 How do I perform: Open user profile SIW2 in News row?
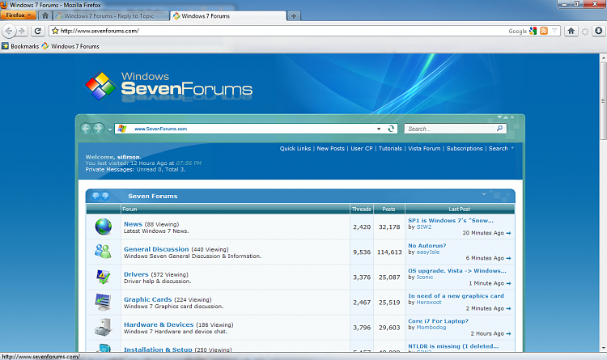coord(424,227)
